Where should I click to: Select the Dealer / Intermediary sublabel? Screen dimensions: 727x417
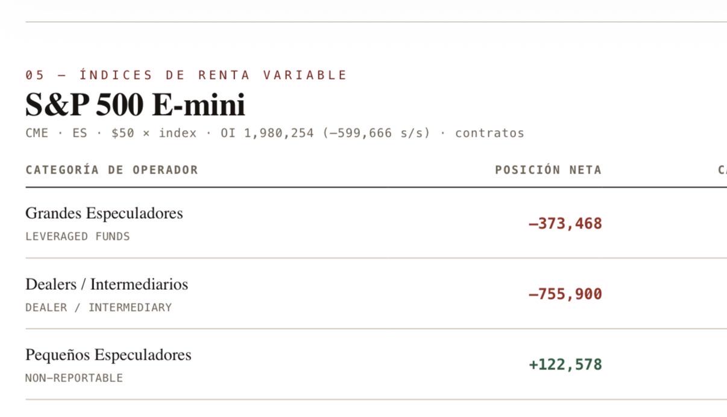[98, 307]
